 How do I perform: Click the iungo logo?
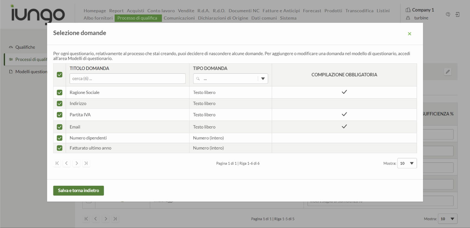(38, 14)
